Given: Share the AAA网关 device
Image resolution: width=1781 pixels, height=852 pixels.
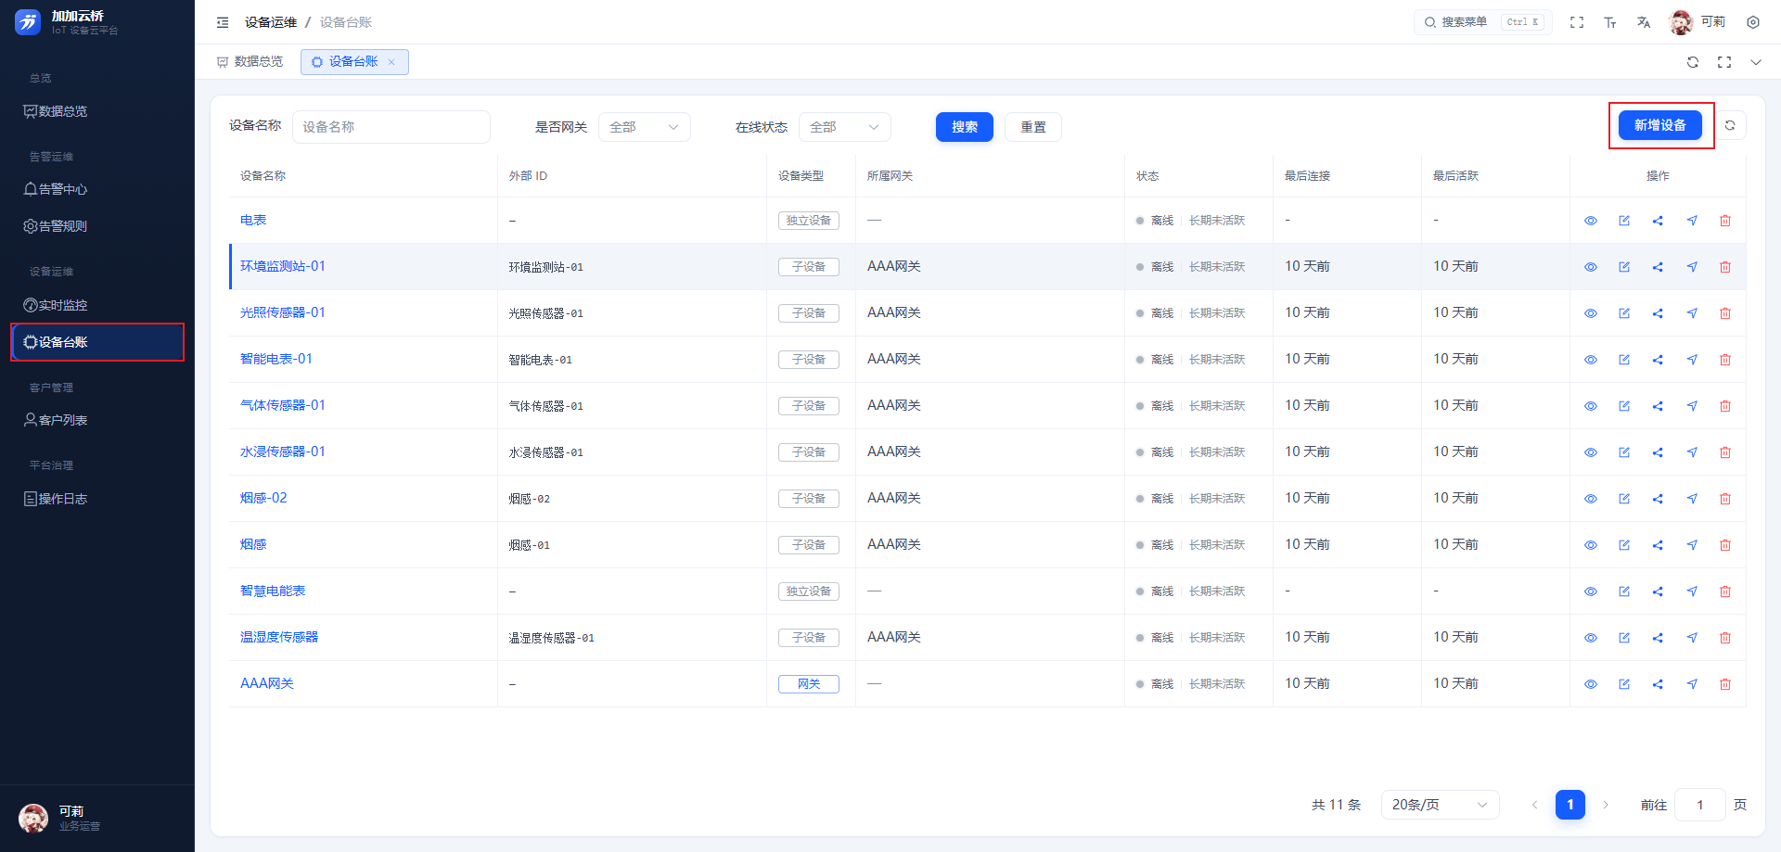Looking at the screenshot, I should [1658, 684].
